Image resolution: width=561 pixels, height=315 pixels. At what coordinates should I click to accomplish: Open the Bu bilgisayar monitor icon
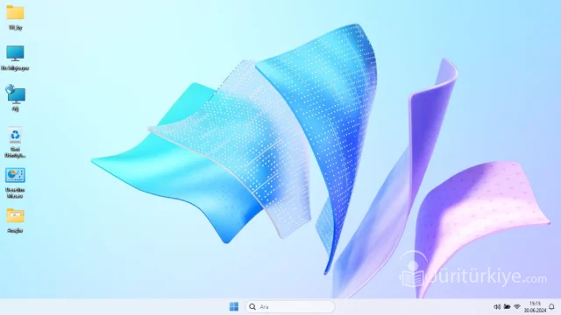click(15, 53)
